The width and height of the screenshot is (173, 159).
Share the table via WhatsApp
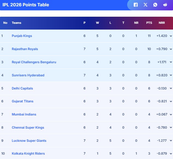click(x=155, y=5)
